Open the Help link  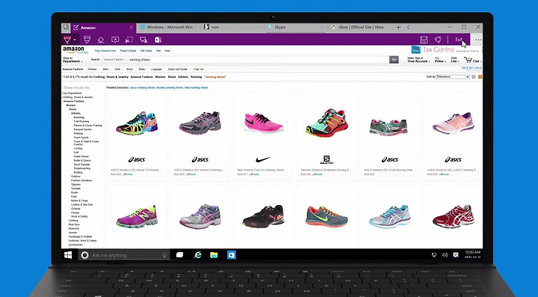(167, 51)
